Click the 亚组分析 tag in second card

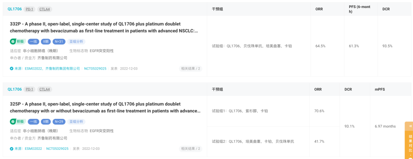76,122
